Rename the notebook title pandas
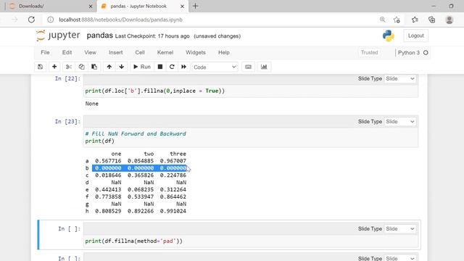 point(100,36)
